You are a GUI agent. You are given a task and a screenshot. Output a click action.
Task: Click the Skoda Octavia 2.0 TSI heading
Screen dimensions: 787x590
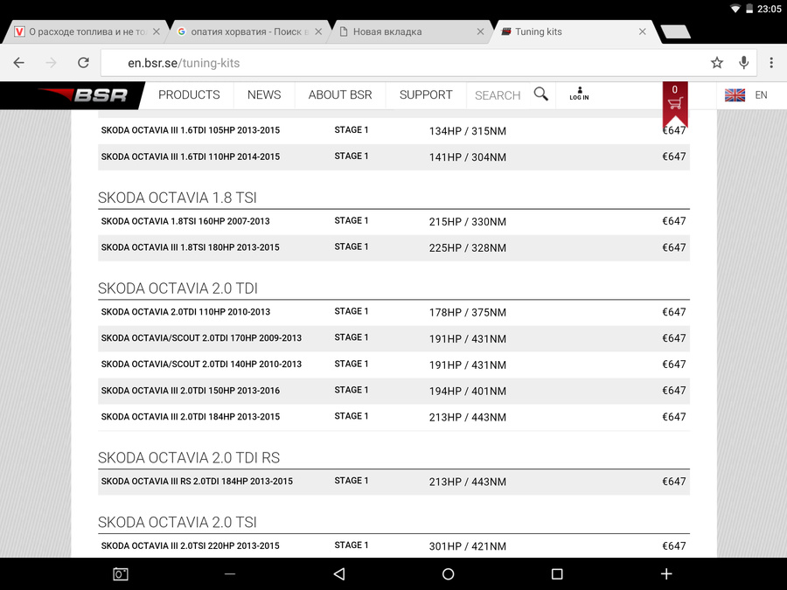tap(178, 523)
